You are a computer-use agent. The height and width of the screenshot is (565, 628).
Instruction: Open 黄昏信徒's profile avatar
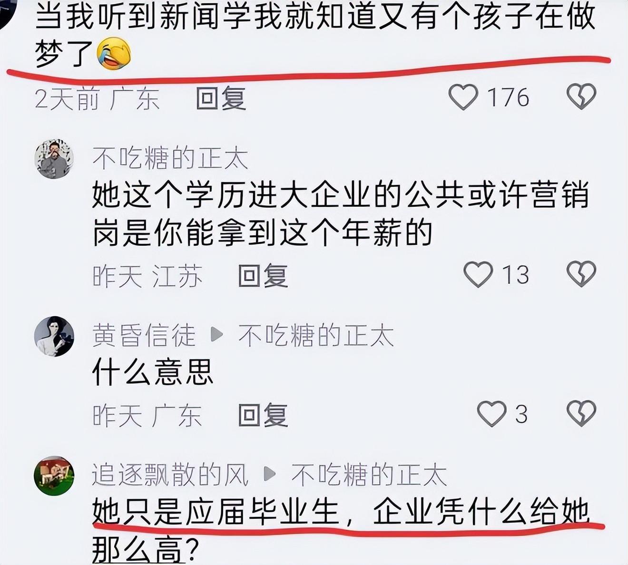[54, 336]
